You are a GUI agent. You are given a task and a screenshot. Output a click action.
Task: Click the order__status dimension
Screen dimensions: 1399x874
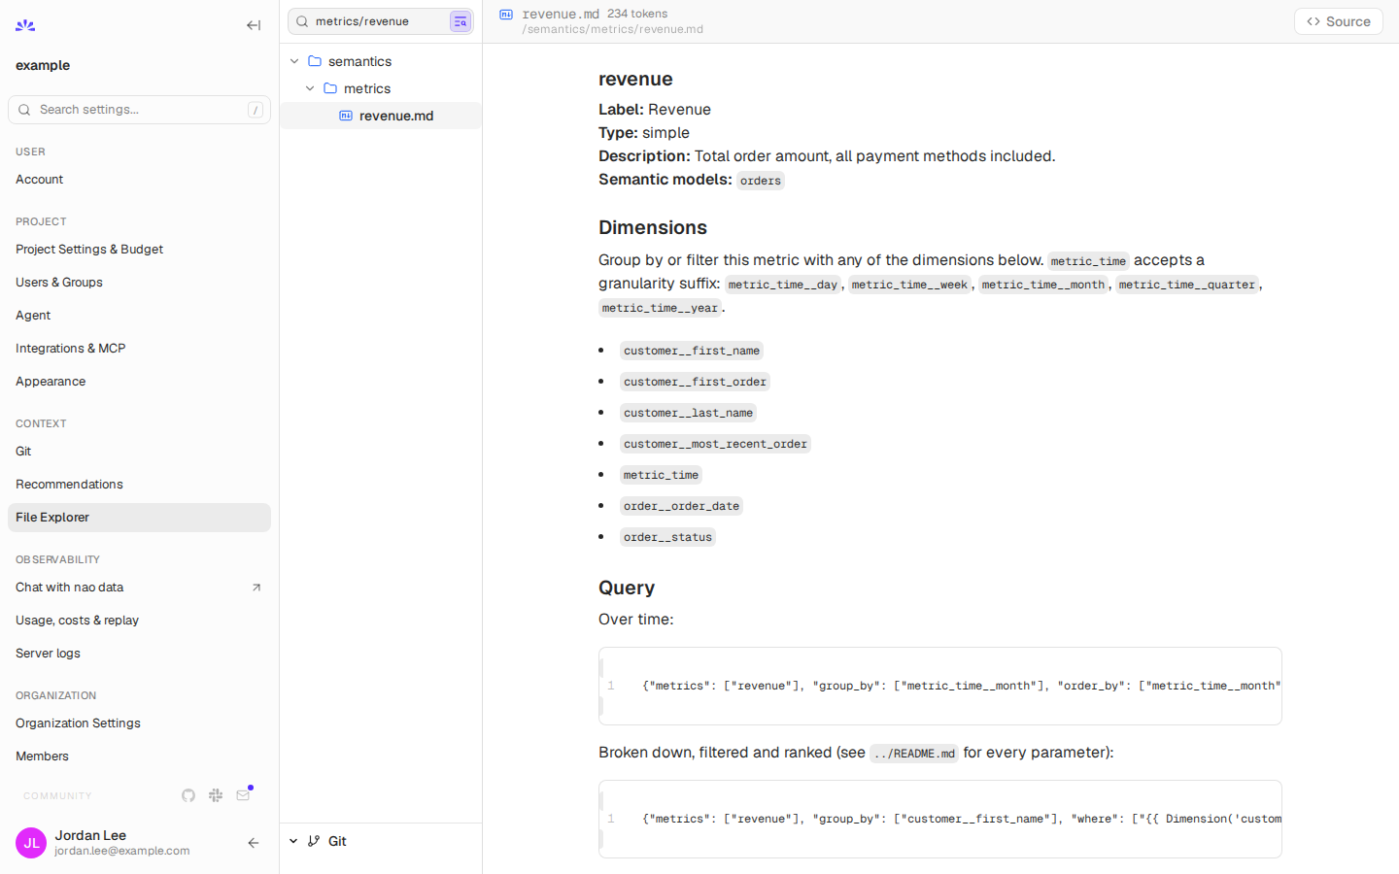click(667, 537)
